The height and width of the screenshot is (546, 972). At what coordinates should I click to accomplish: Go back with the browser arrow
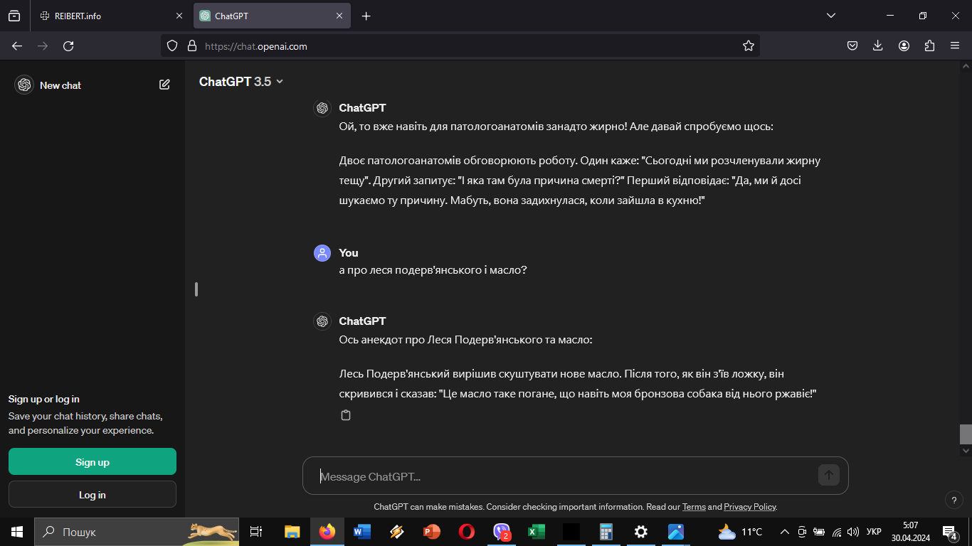17,45
